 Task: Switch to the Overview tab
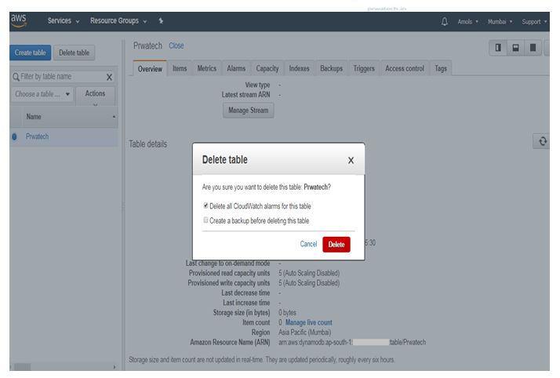[x=150, y=68]
